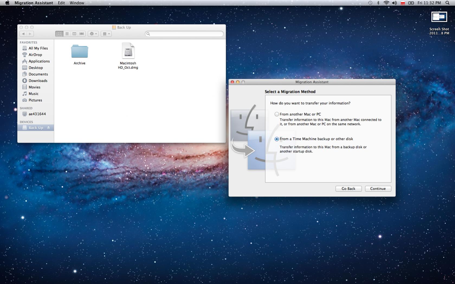Viewport: 455px width, 284px height.
Task: Open Applications in Finder sidebar
Action: (36, 61)
